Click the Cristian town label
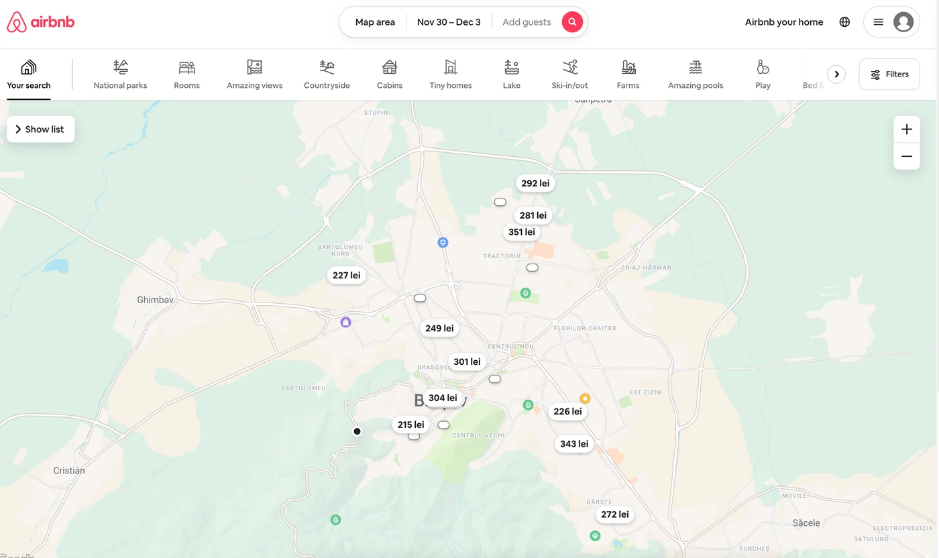The image size is (939, 558). click(69, 471)
